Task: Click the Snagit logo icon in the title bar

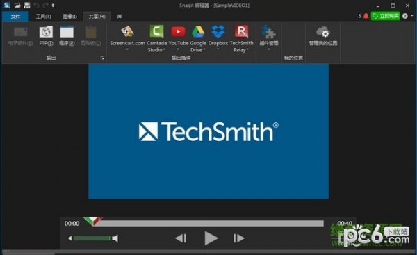Action: click(6, 5)
